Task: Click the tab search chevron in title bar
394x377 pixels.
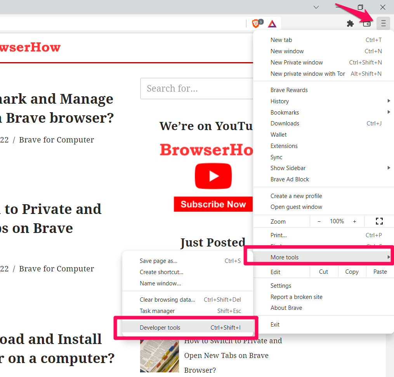Action: 316,7
